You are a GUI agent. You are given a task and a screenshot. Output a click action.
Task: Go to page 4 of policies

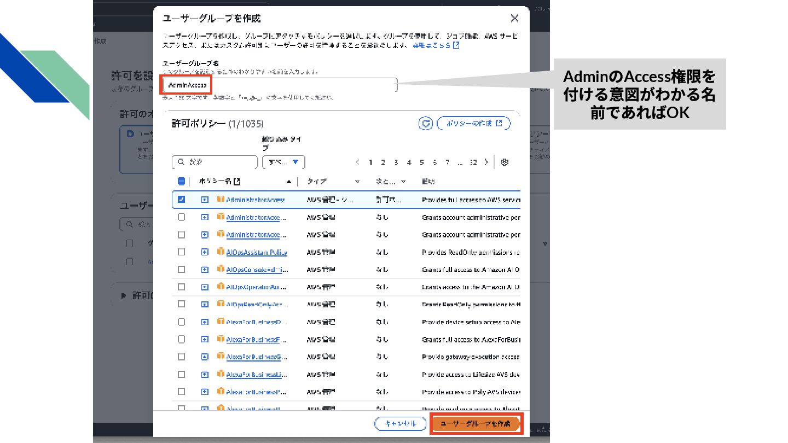coord(409,162)
